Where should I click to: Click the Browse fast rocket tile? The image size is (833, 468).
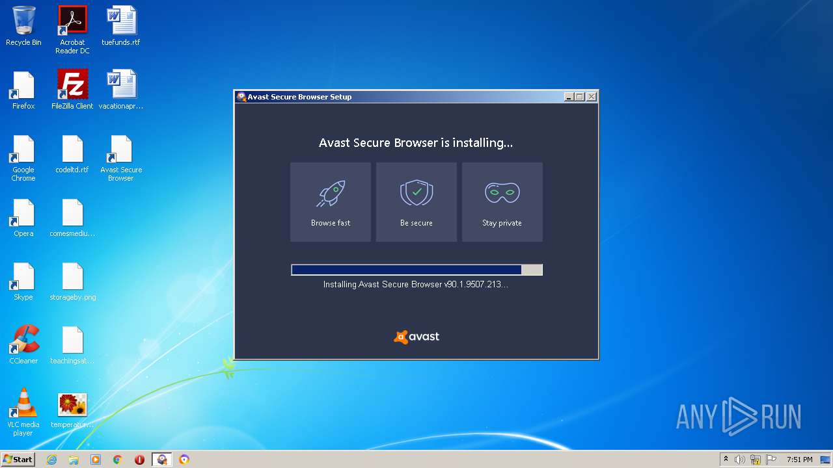[x=331, y=202]
